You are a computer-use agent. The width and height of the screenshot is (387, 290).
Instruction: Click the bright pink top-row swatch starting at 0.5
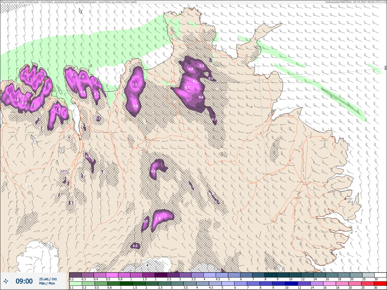112,275
